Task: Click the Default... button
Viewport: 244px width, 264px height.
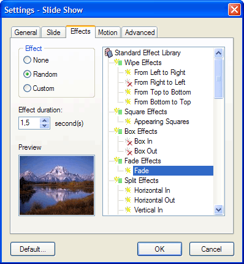Action: (x=32, y=249)
